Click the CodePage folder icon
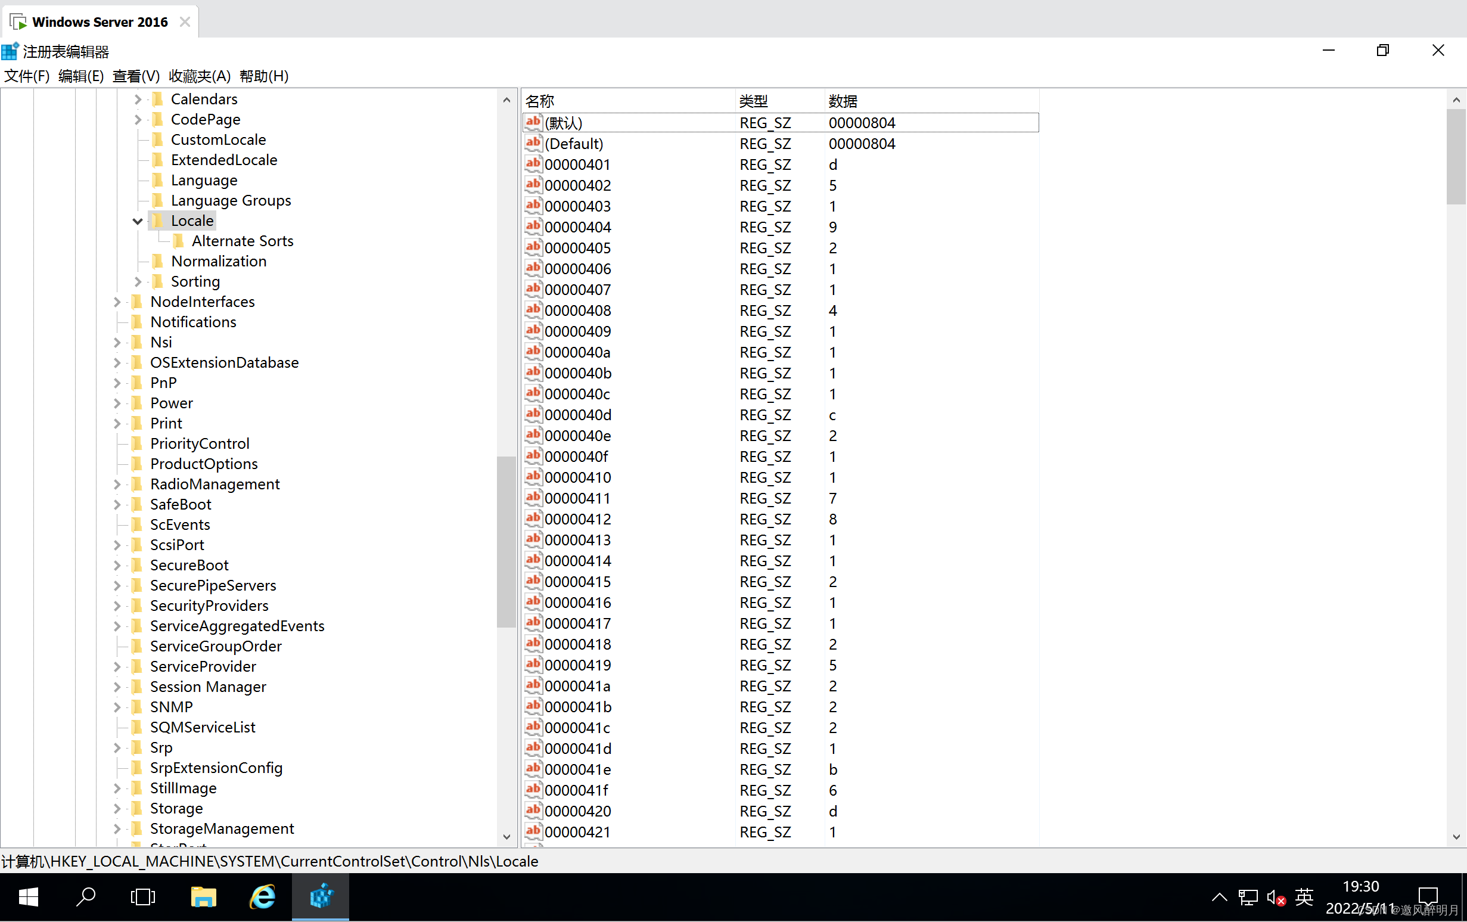Viewport: 1467px width, 922px height. pyautogui.click(x=158, y=119)
